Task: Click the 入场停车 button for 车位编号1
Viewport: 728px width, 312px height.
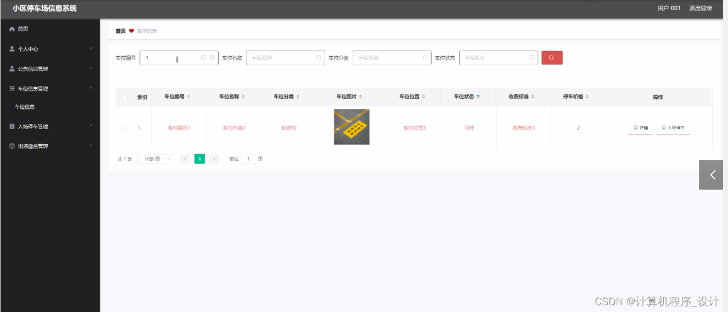Action: (x=673, y=128)
